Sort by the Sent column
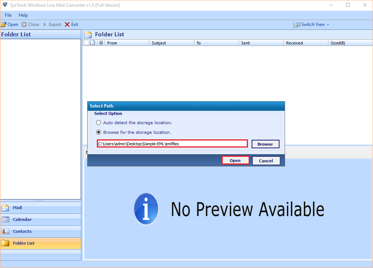Image resolution: width=373 pixels, height=268 pixels. click(x=261, y=43)
